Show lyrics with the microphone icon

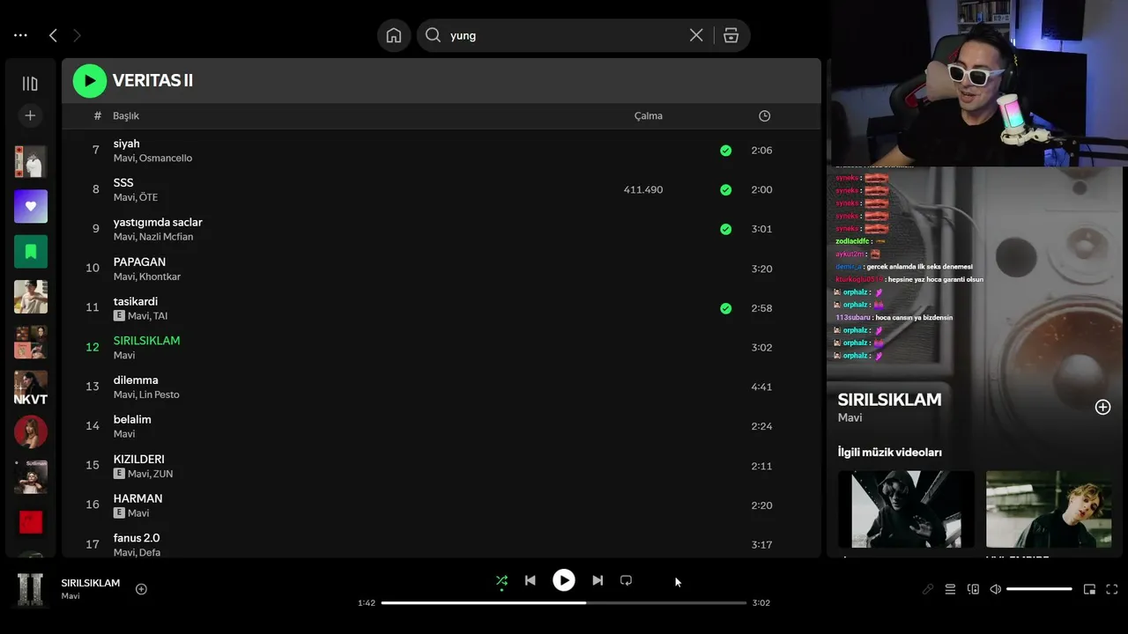[x=928, y=589]
